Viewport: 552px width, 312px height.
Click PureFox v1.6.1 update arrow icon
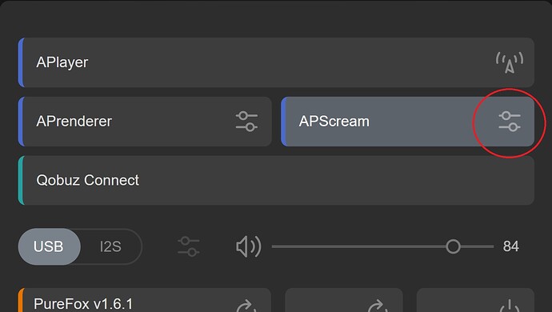tap(246, 306)
